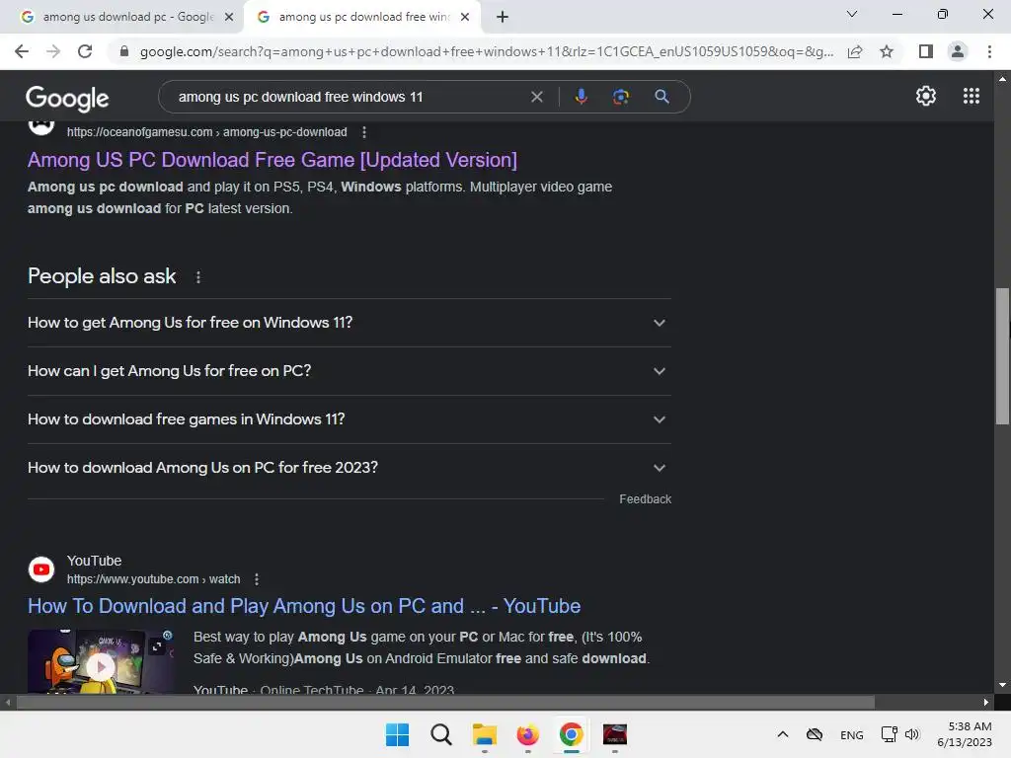The width and height of the screenshot is (1011, 758).
Task: Submit search with magnifier icon
Action: pos(661,97)
